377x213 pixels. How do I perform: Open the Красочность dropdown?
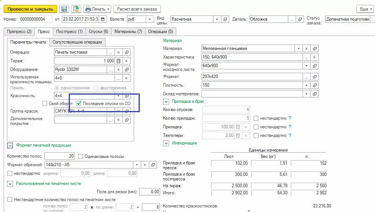(119, 96)
